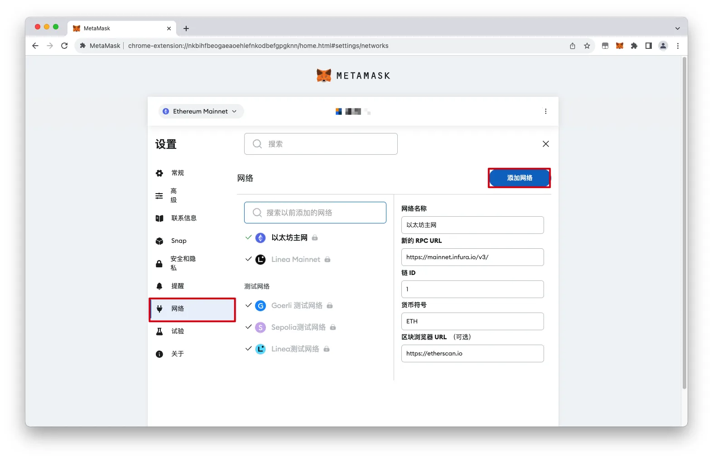Viewport: 713px width, 460px height.
Task: Click the browser forward arrow
Action: (x=50, y=46)
